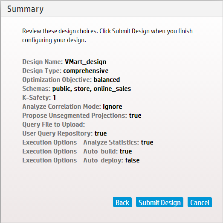223x223 pixels.
Task: Click the Design Name label
Action: click(43, 62)
